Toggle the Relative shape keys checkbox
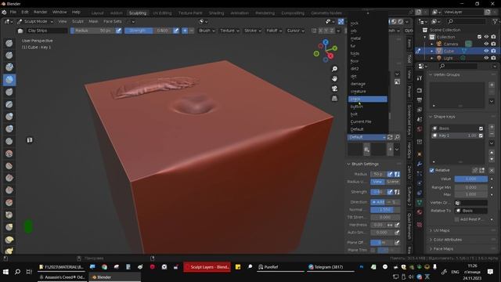This screenshot has width=501, height=282. tap(432, 171)
